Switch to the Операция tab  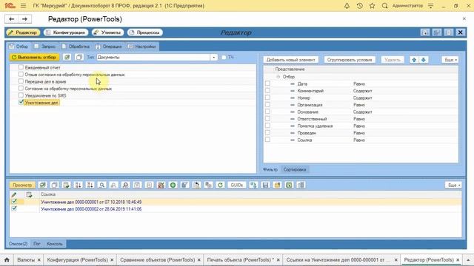tap(109, 47)
